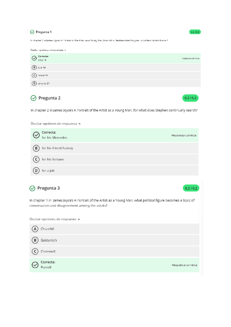Collapse 'Ocultar opciones de respuesta' under Pregunta 2
Viewport: 231px width, 327px height.
coord(56,123)
